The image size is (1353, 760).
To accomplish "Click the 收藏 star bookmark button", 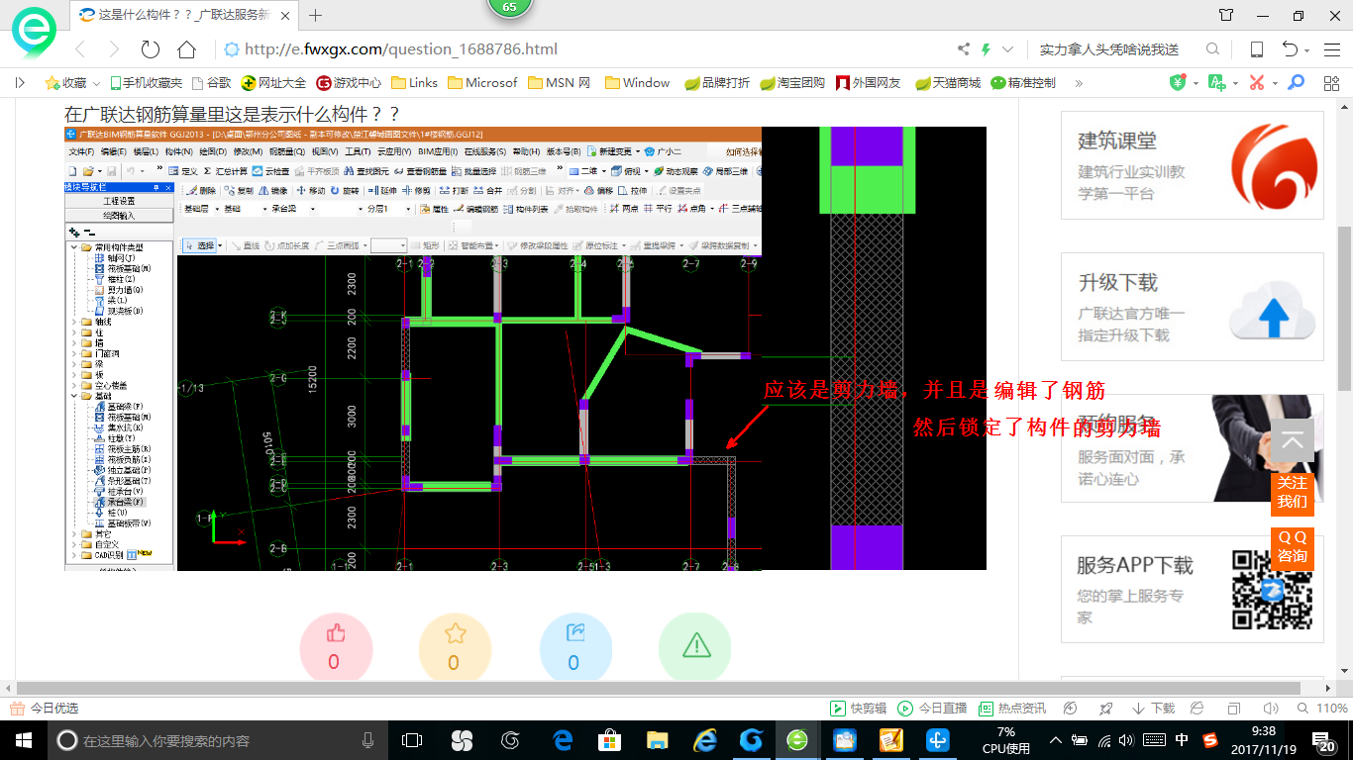I will click(65, 83).
